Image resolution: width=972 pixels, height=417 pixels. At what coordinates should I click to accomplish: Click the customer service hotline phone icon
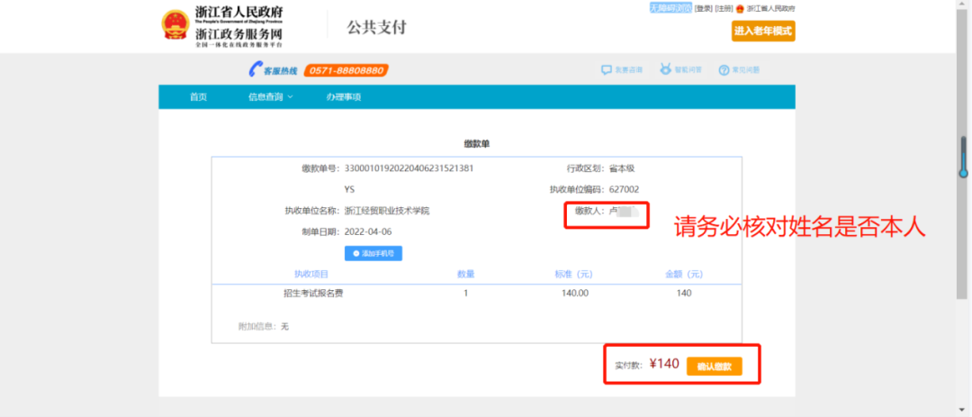tap(256, 70)
